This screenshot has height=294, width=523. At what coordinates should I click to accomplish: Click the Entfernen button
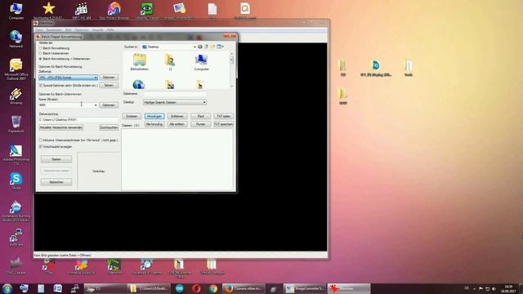tap(177, 116)
